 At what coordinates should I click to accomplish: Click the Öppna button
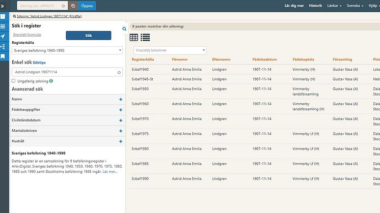tap(87, 6)
